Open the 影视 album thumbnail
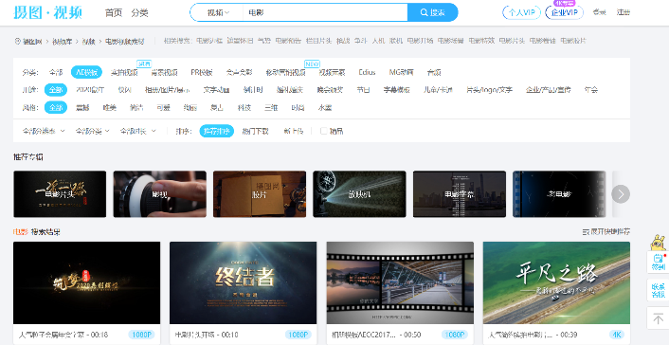This screenshot has height=345, width=669. [x=159, y=194]
